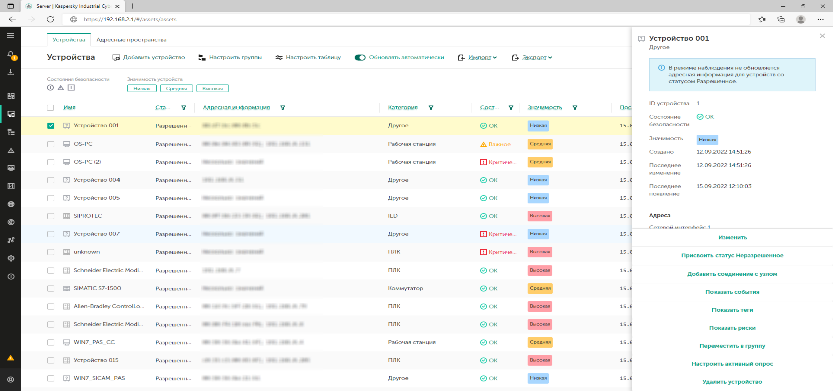The width and height of the screenshot is (833, 391).
Task: Open the settings gear in sidebar
Action: point(11,258)
